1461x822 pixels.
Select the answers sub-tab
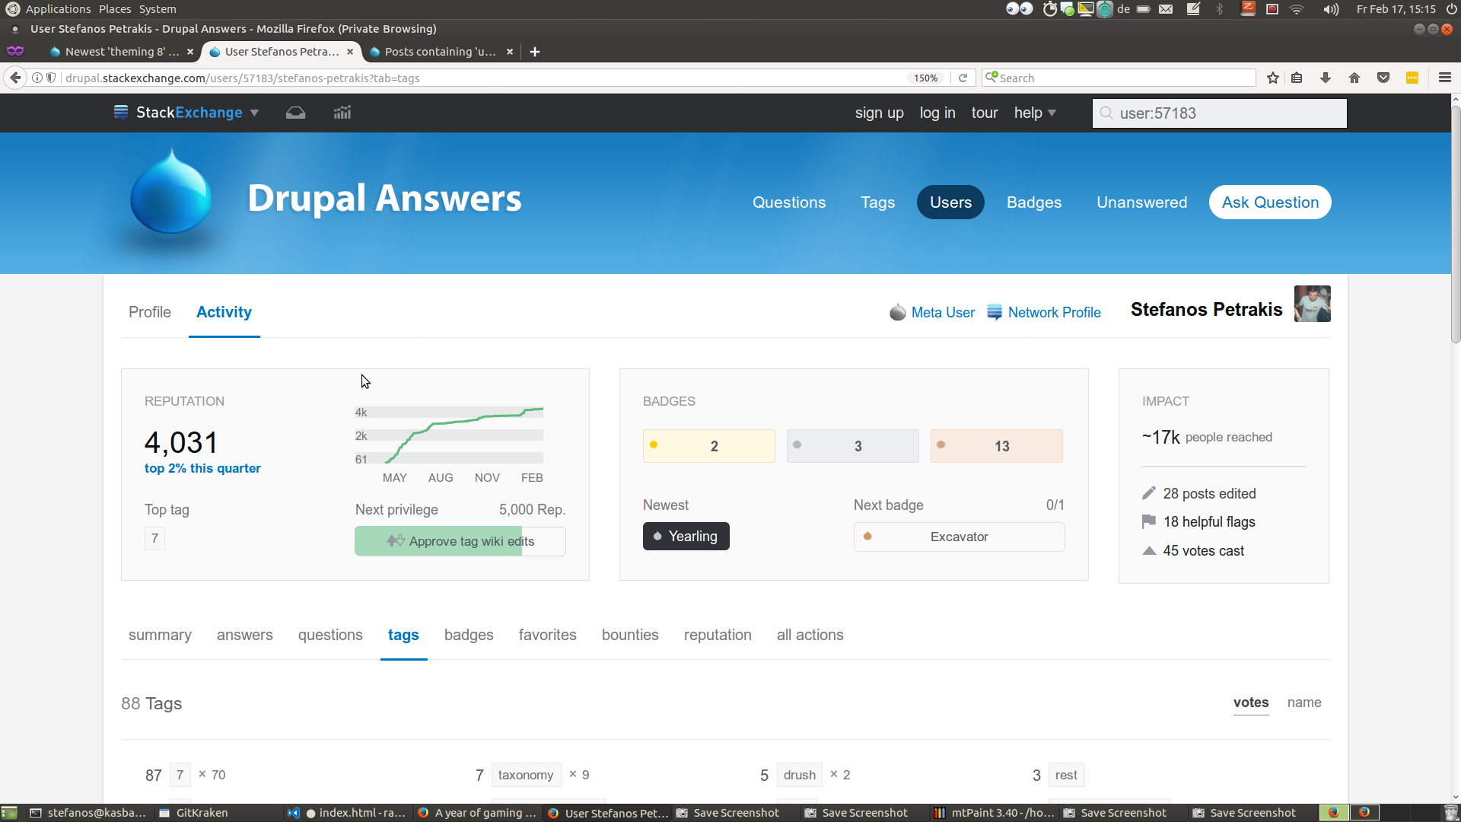[x=244, y=635]
